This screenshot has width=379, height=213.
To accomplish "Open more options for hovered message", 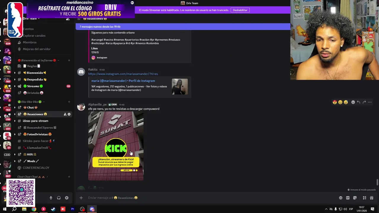I will click(x=370, y=102).
